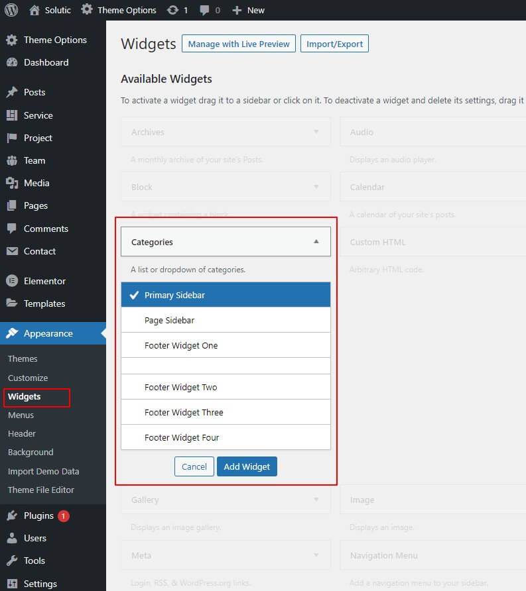Click the Cancel button

(194, 466)
